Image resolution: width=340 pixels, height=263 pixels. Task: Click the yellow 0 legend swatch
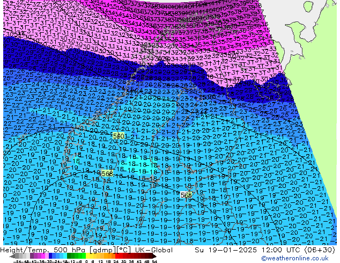pos(87,256)
